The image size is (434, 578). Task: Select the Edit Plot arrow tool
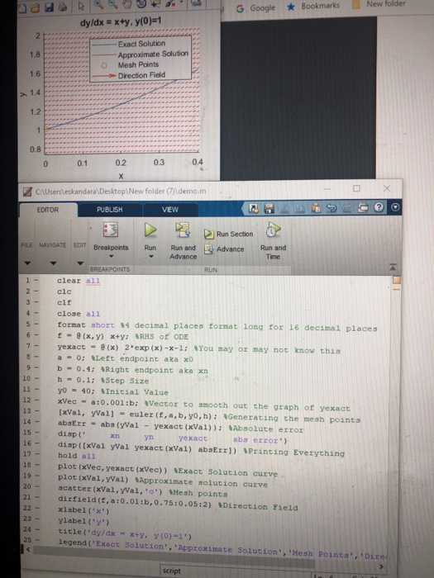[81, 6]
